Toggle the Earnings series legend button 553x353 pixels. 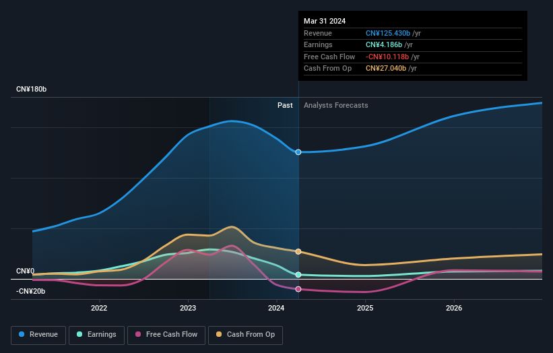tap(96, 335)
